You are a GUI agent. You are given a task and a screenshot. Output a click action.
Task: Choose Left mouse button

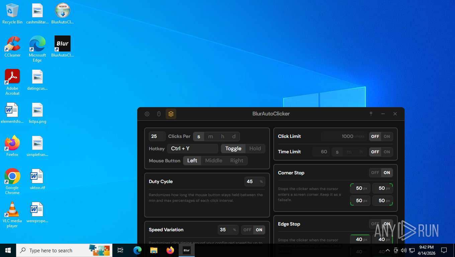point(192,161)
